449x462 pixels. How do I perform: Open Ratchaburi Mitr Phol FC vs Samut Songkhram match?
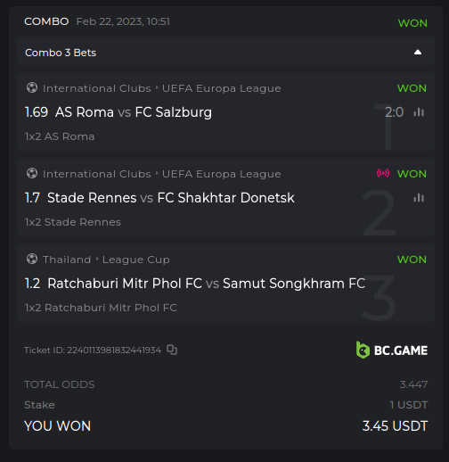pos(207,284)
